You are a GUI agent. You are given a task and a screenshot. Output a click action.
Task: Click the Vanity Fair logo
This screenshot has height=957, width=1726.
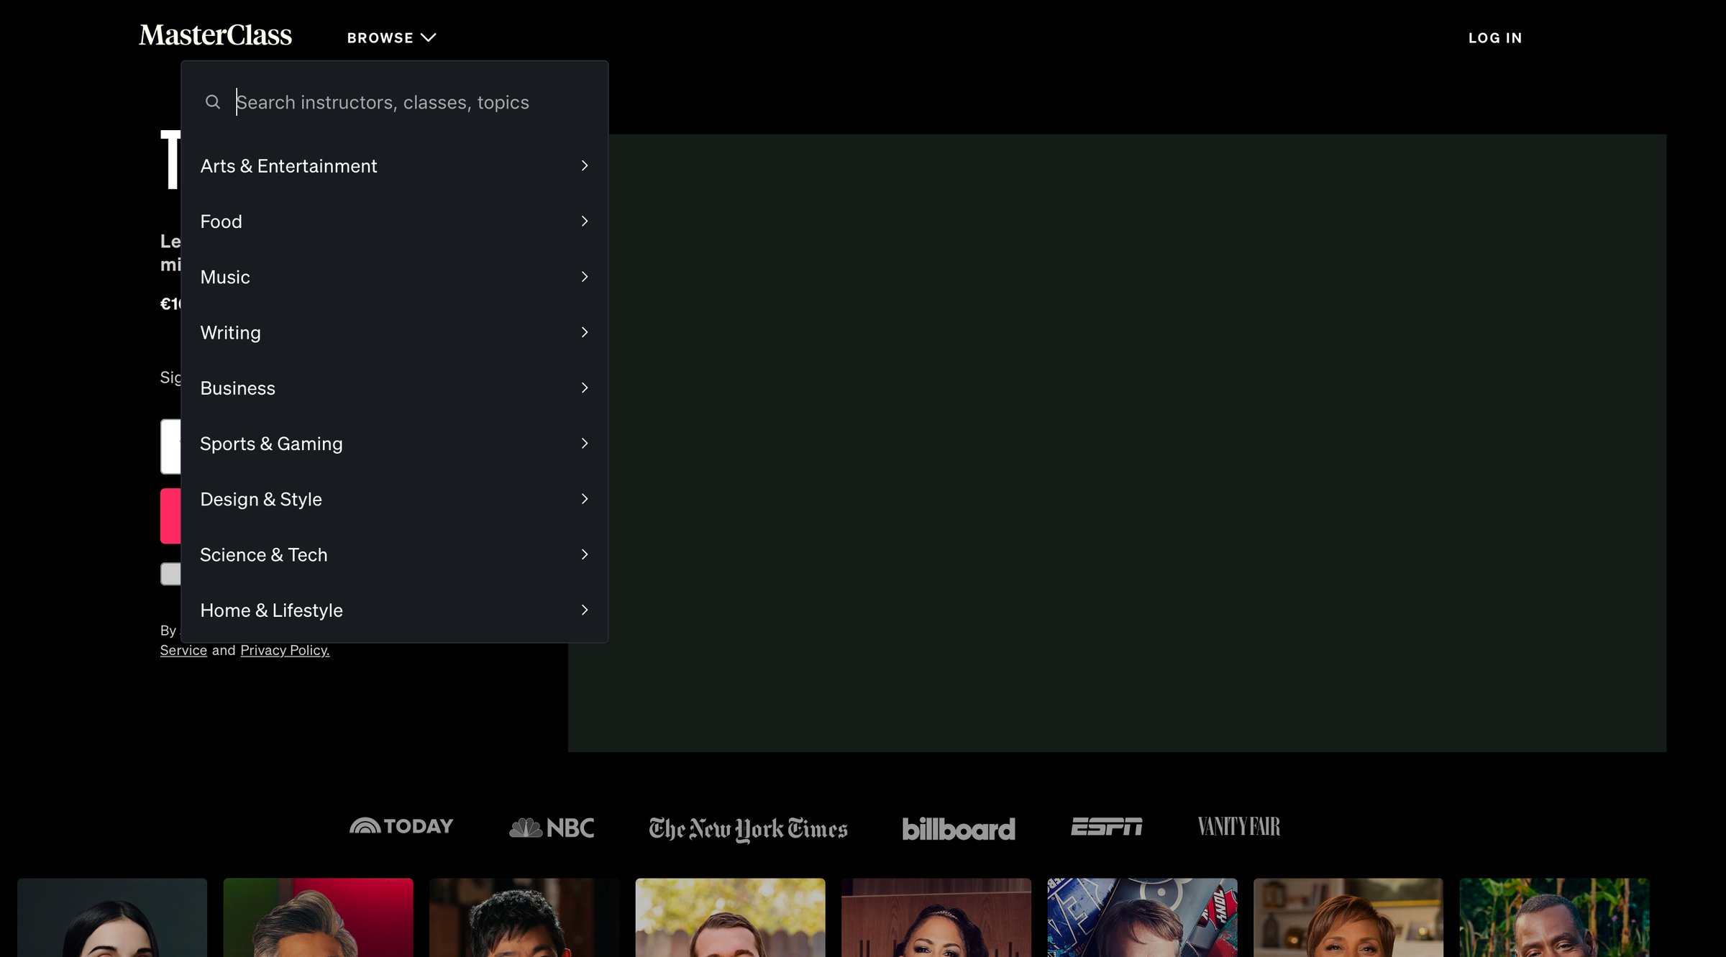(1238, 827)
